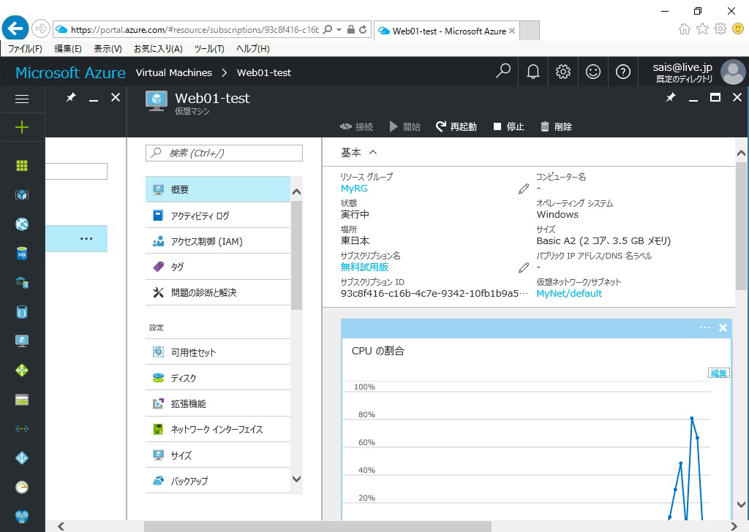Open Azure portal search magnifier
Viewport: 749px width, 532px height.
(503, 72)
